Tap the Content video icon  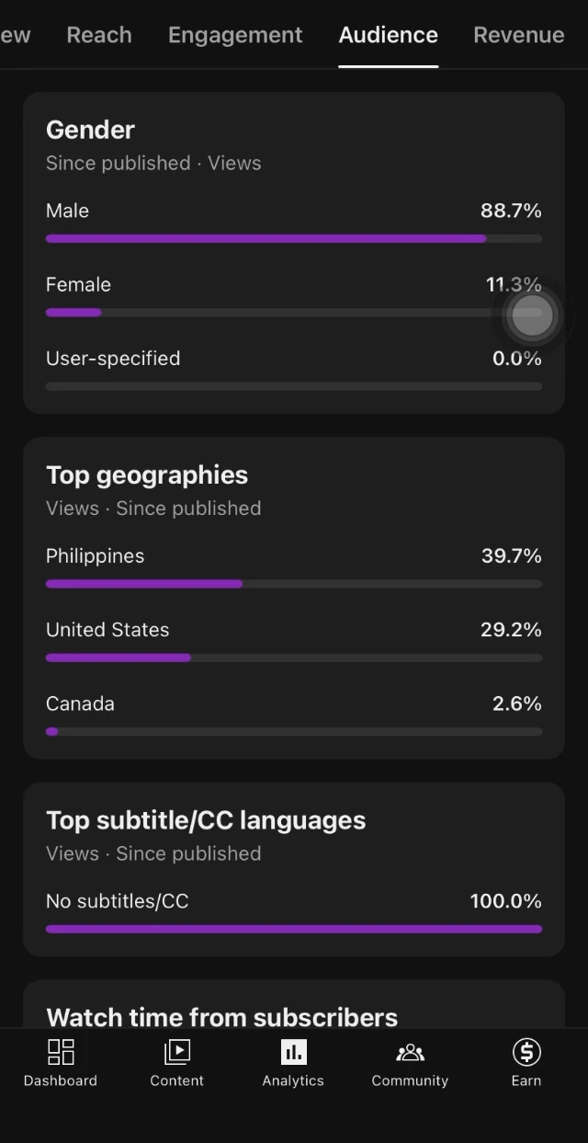(176, 1052)
